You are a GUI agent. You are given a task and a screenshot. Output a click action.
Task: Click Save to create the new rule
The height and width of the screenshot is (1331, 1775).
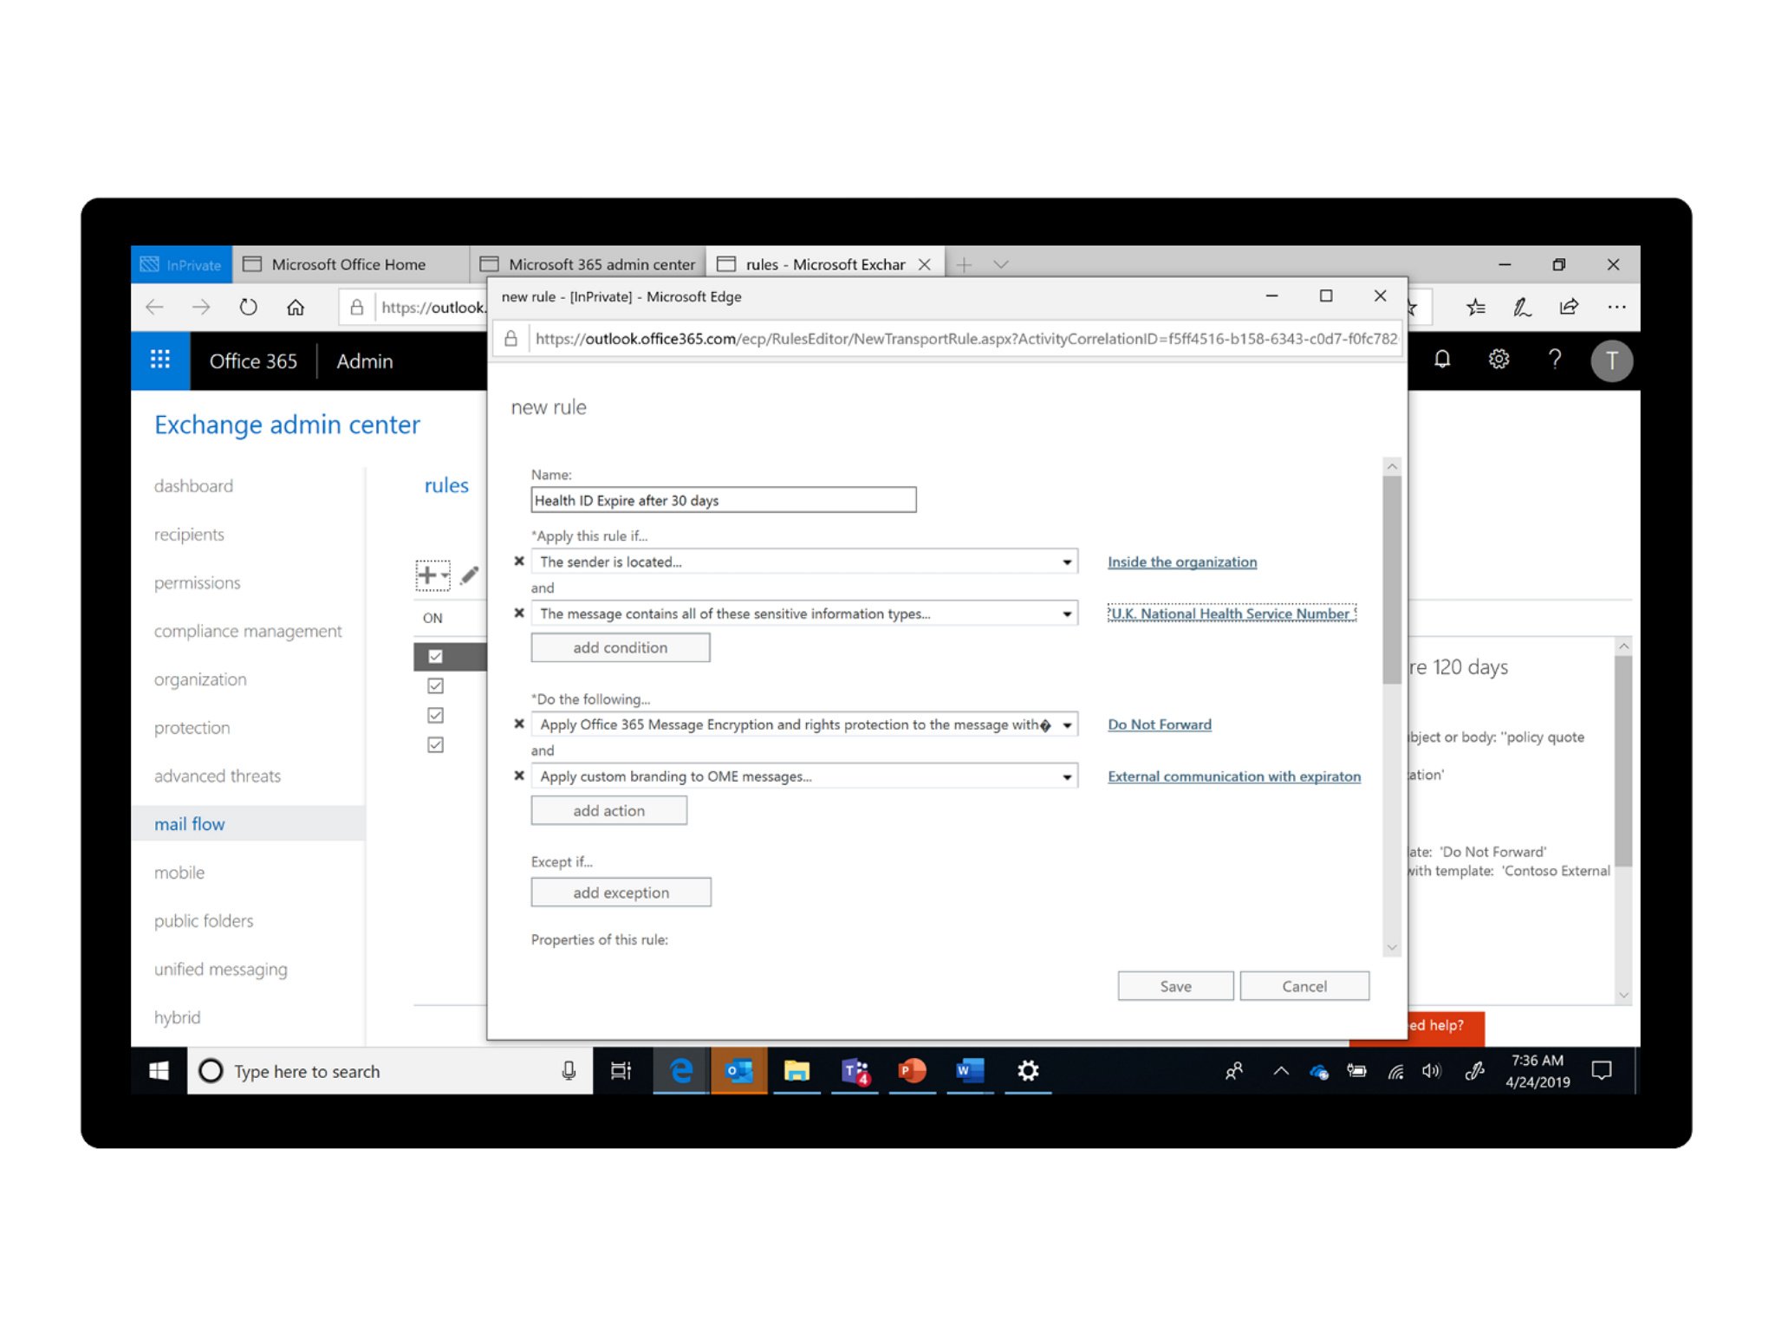click(1174, 985)
